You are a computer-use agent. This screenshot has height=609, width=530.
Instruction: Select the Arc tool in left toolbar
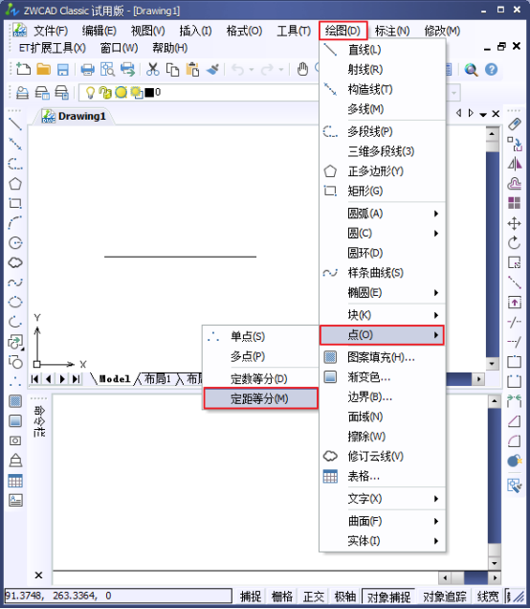[x=15, y=223]
